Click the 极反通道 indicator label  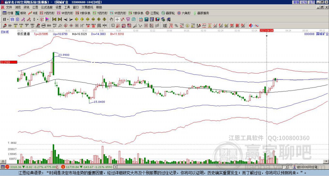pyautogui.click(x=23, y=34)
